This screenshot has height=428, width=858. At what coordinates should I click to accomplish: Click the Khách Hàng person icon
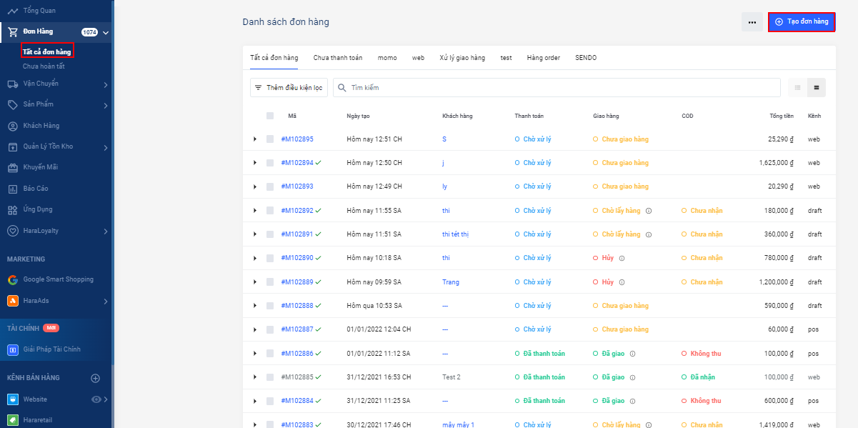(x=13, y=126)
